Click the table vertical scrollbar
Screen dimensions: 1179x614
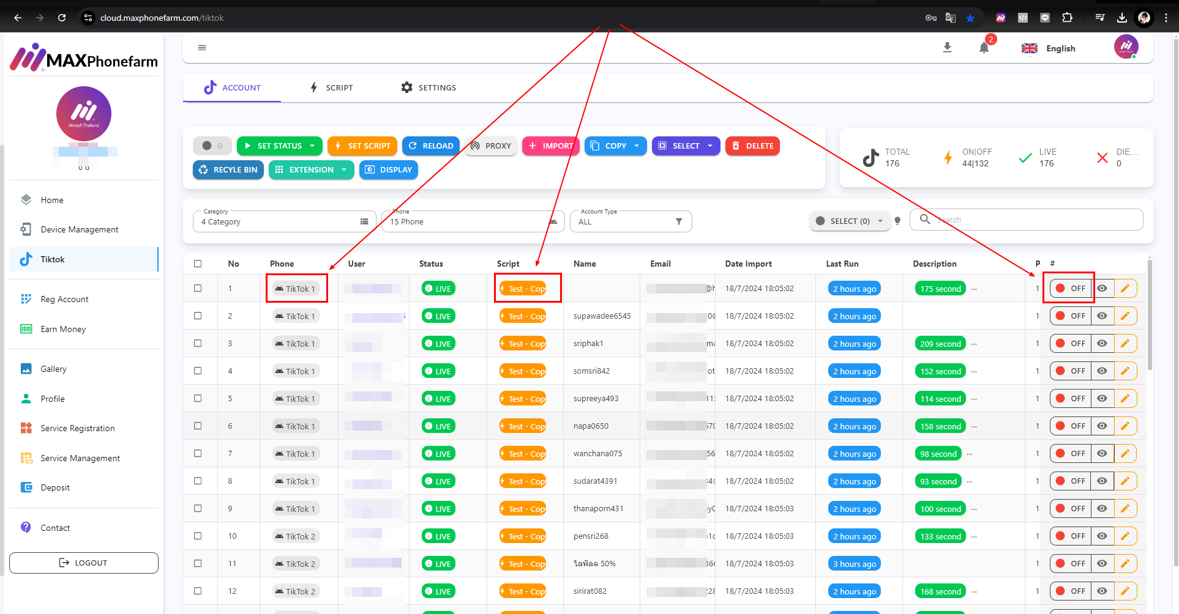click(1150, 315)
